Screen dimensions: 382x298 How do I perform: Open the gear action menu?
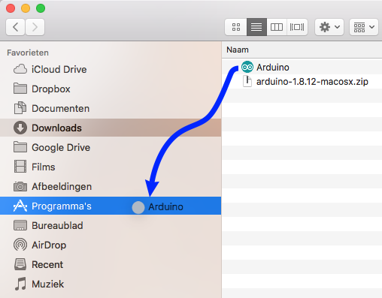point(329,27)
